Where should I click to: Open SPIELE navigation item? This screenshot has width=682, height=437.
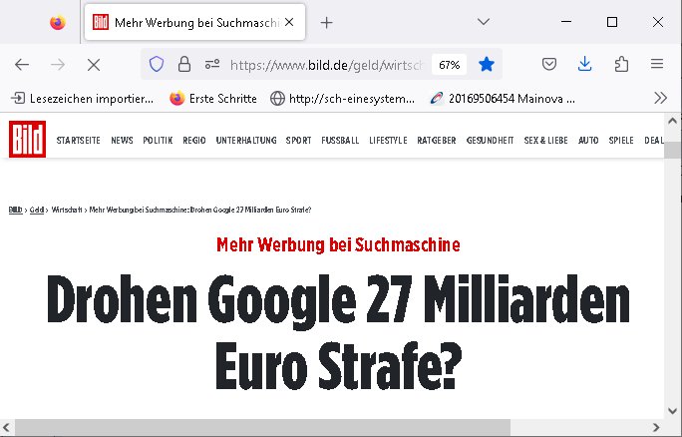(x=620, y=140)
